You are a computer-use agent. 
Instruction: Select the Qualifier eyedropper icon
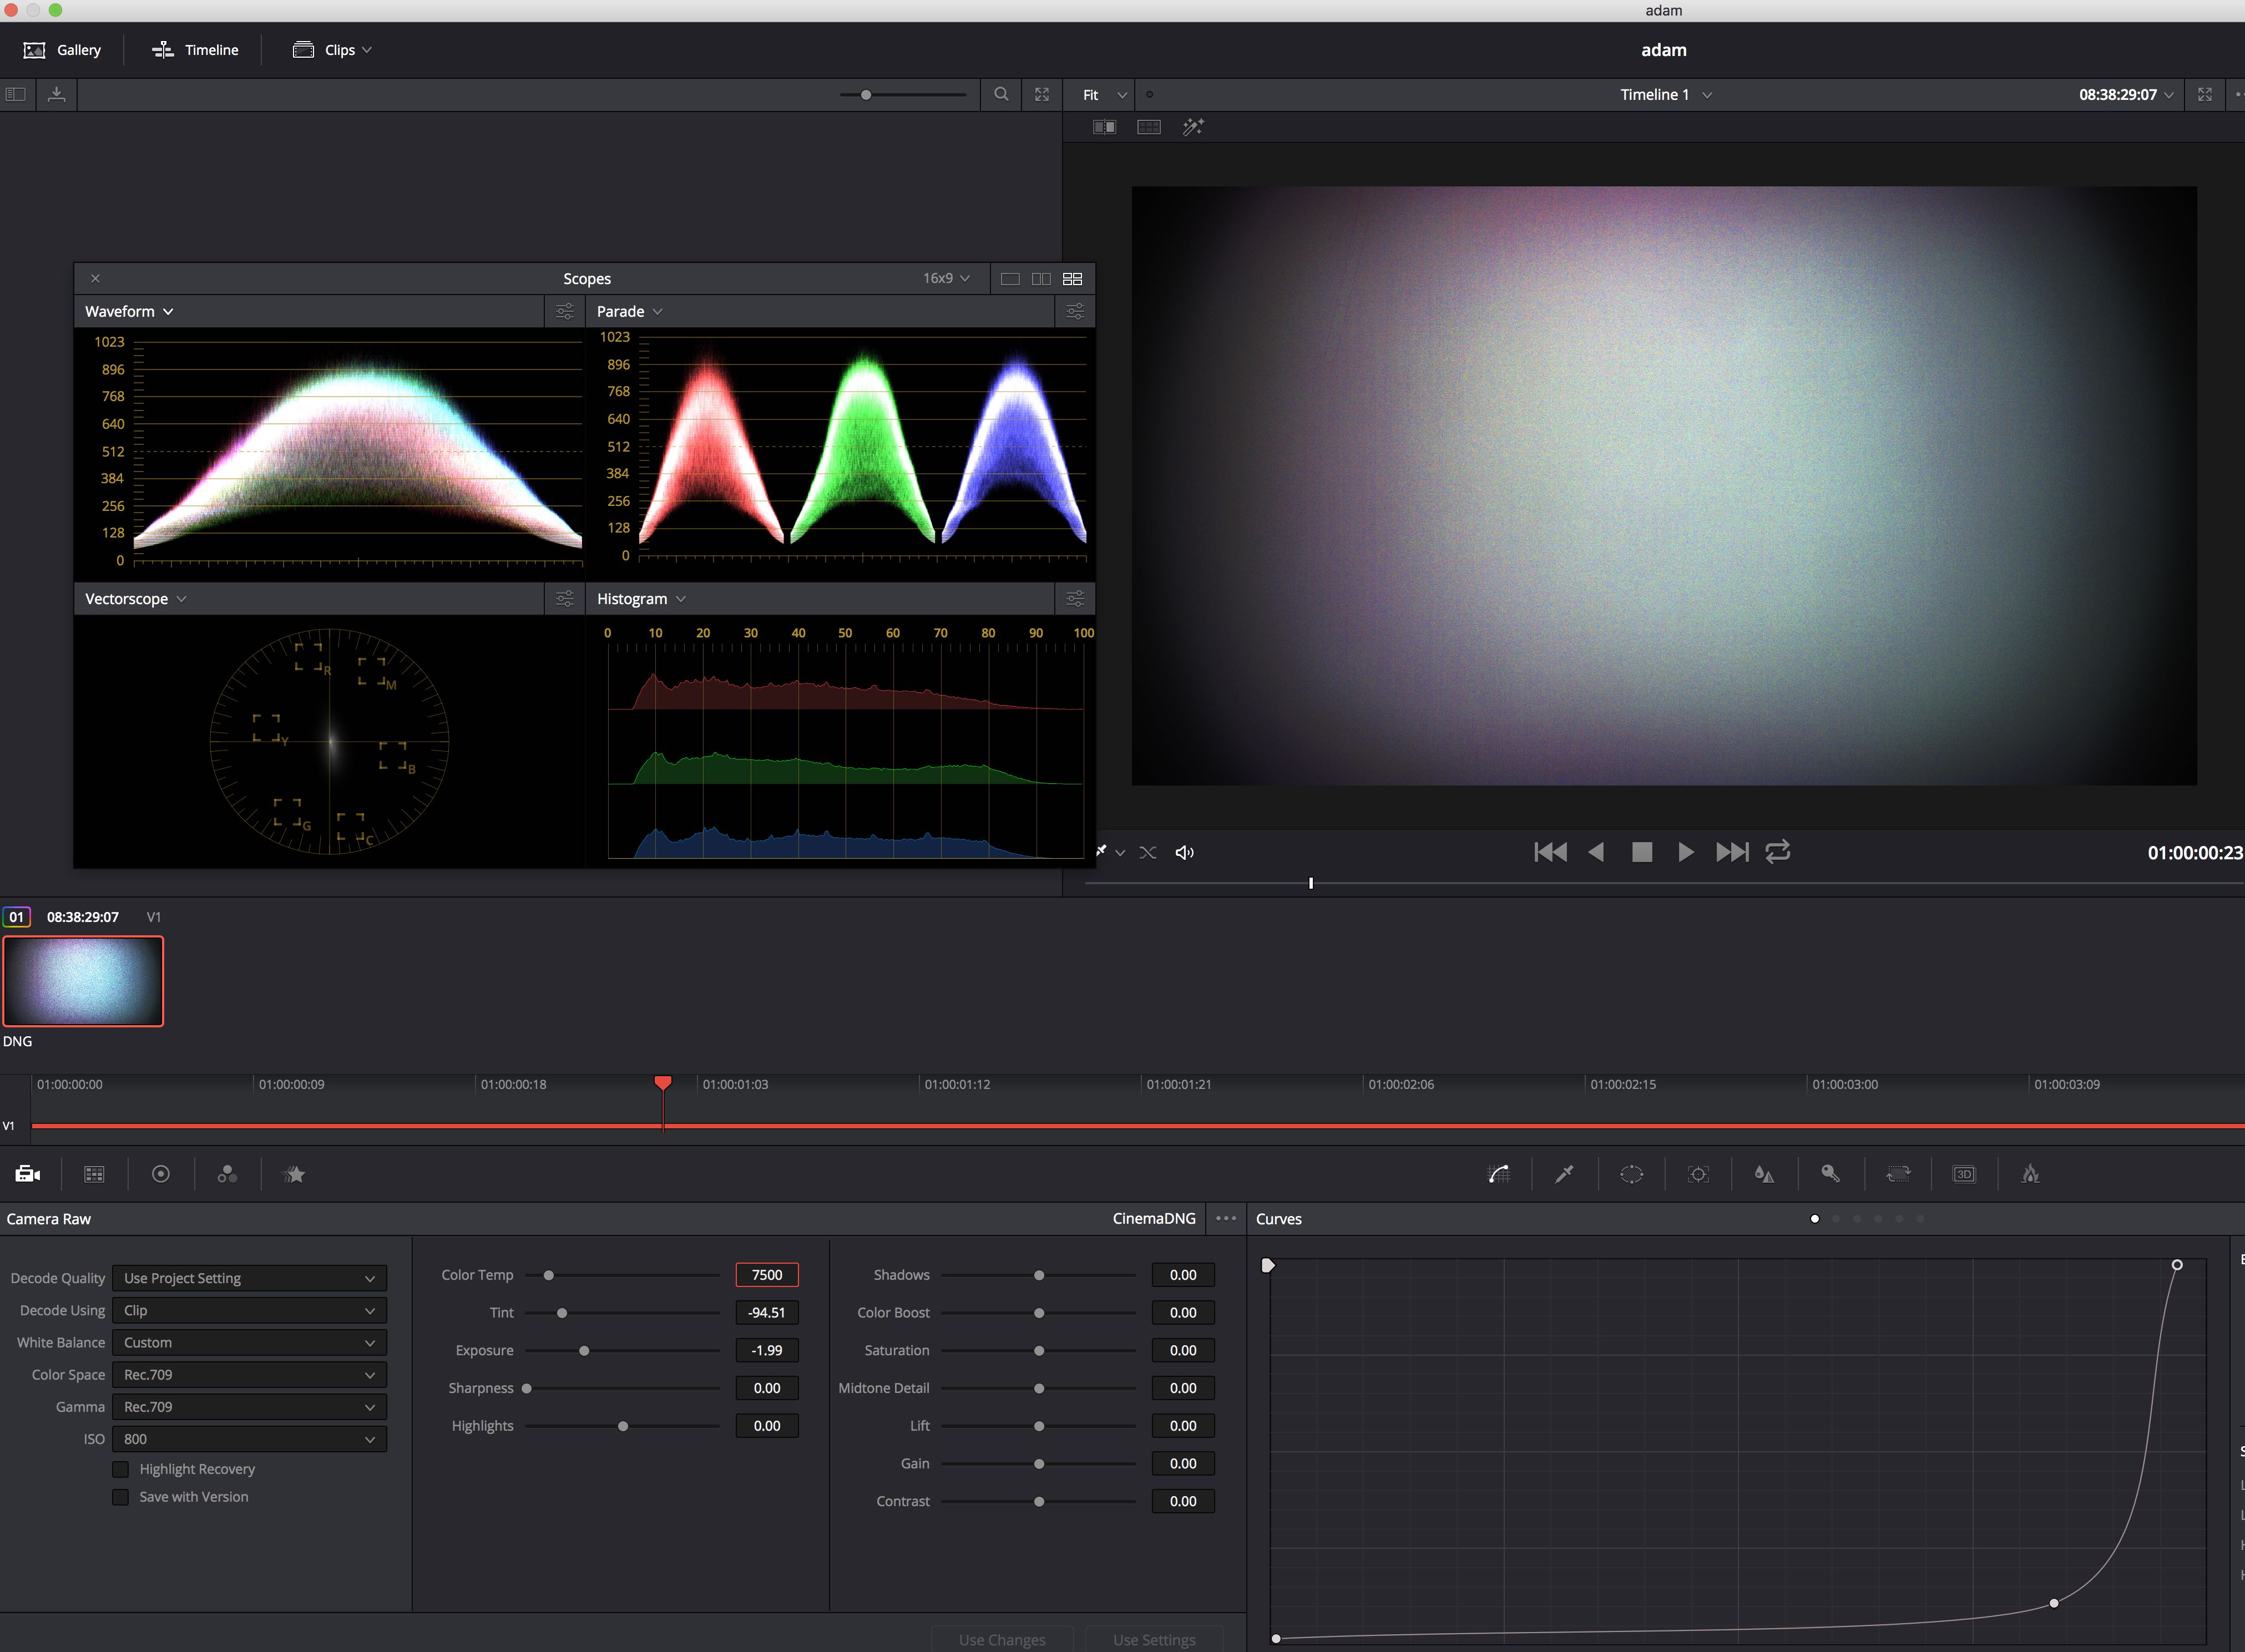[1564, 1174]
